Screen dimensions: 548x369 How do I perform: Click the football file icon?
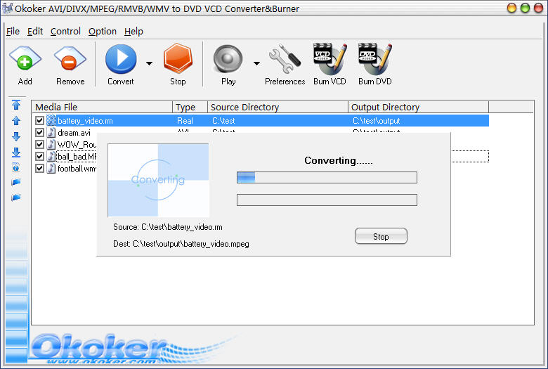pyautogui.click(x=51, y=168)
